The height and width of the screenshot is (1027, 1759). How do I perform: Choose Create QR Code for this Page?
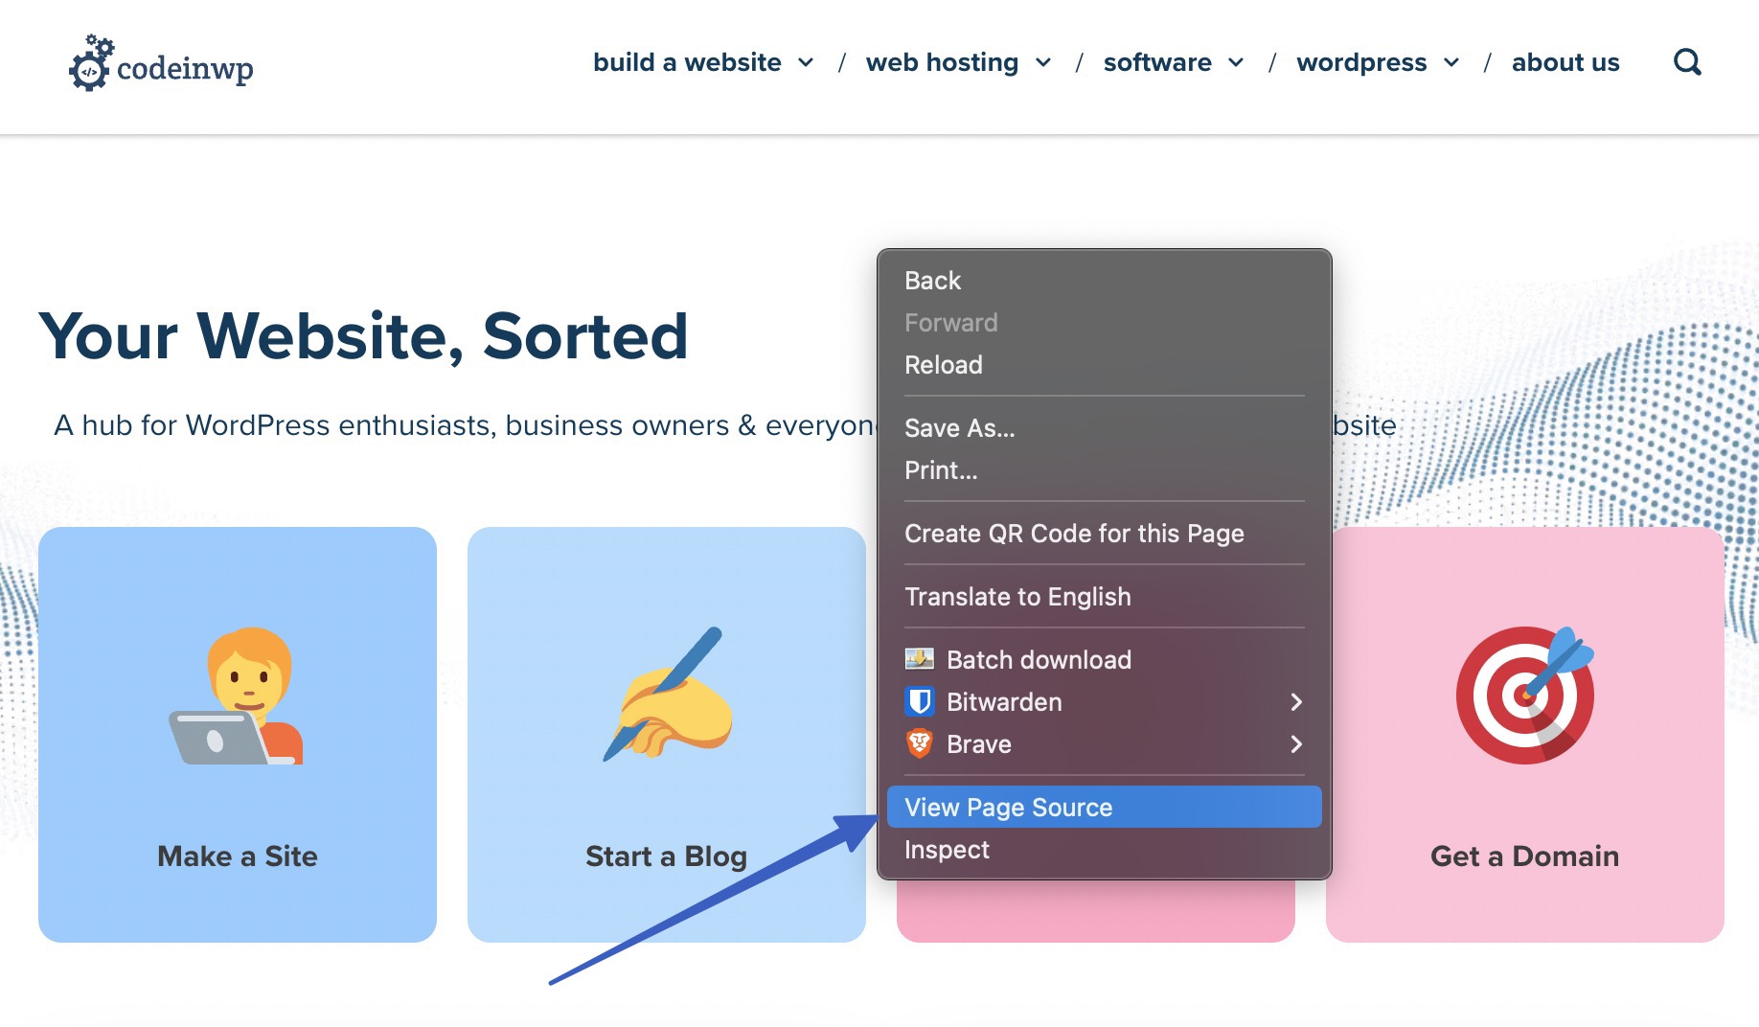(x=1074, y=534)
